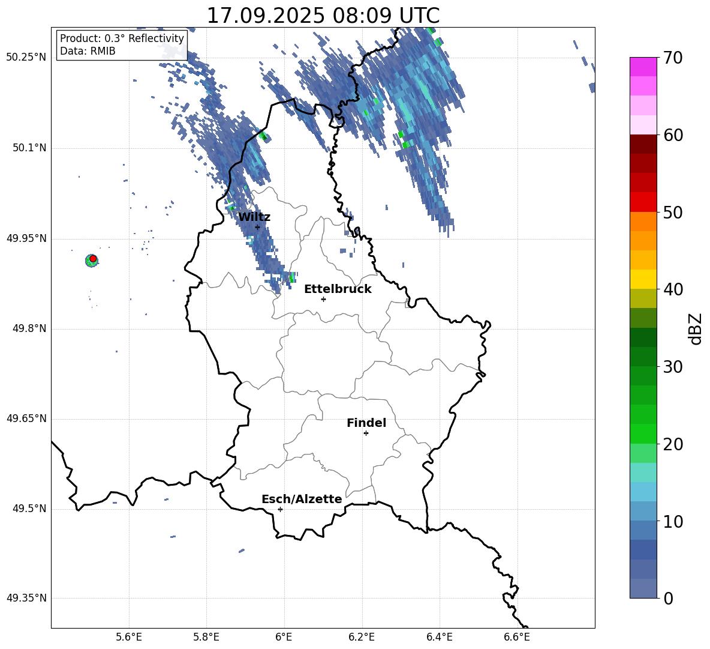Click the 5.6°E longitude tick label
The height and width of the screenshot is (649, 710).
pyautogui.click(x=129, y=637)
